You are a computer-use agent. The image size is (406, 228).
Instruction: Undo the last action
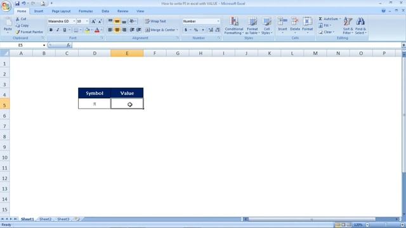tap(24, 3)
